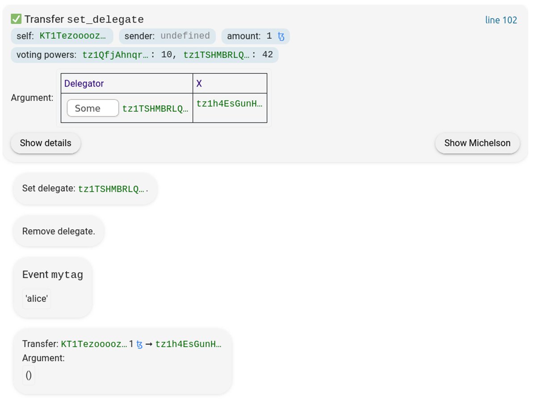Click tz1h4EsGunH… in the X cell
Image resolution: width=536 pixels, height=403 pixels.
pos(230,104)
